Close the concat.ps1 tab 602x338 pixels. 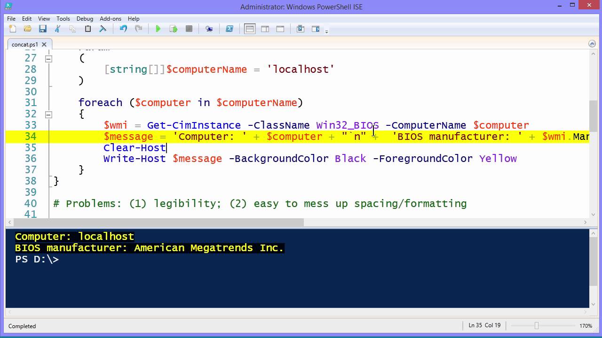tap(44, 45)
